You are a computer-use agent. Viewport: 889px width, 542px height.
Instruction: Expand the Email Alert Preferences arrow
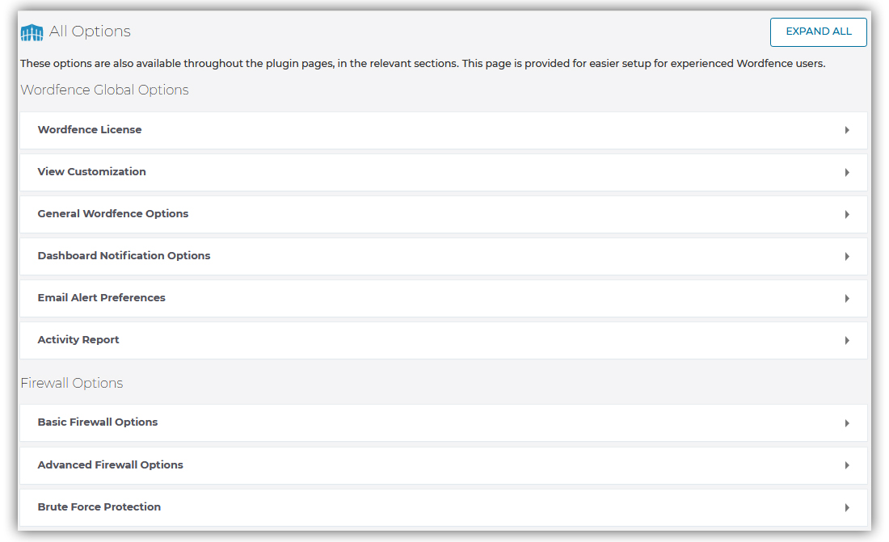point(847,298)
